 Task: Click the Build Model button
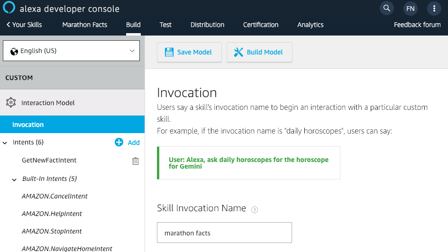(x=259, y=52)
